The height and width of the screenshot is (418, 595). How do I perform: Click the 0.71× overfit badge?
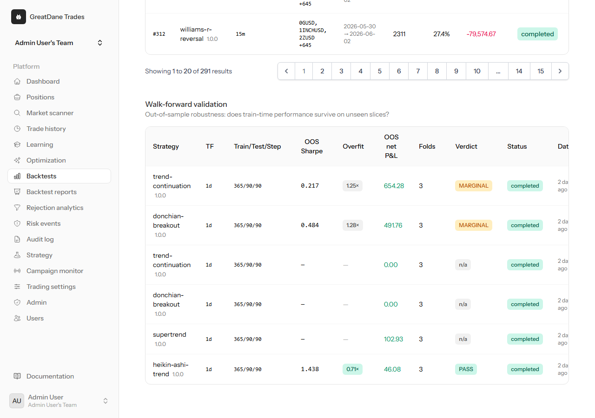tap(352, 369)
